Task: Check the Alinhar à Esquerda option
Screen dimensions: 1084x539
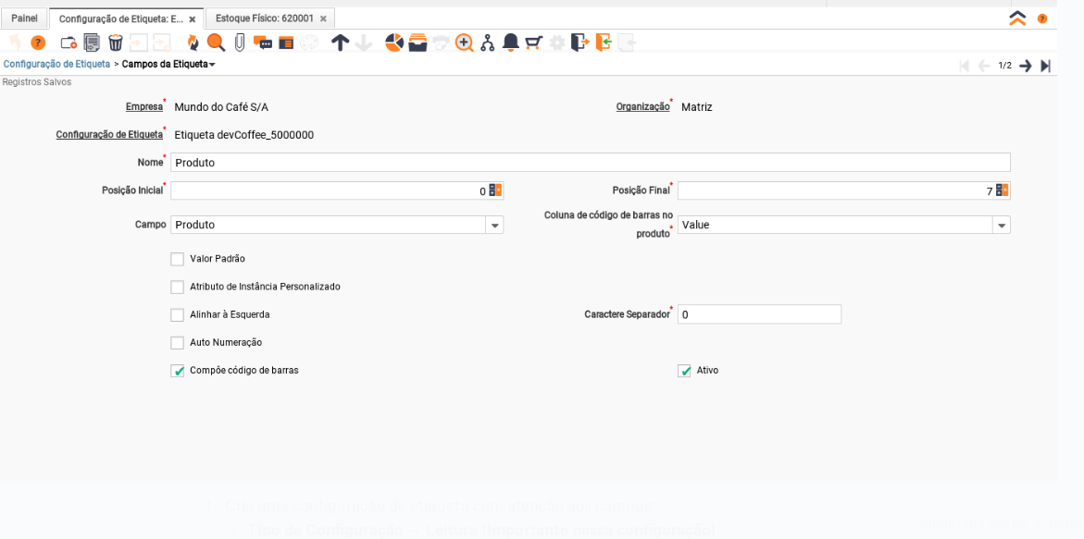Action: 178,315
